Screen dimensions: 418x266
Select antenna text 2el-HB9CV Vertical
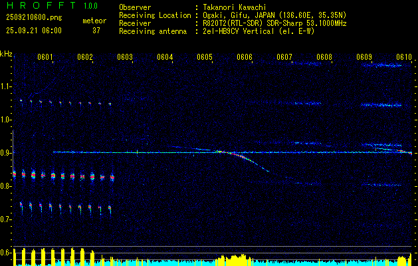pyautogui.click(x=239, y=31)
